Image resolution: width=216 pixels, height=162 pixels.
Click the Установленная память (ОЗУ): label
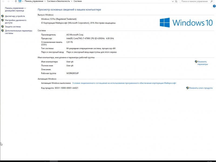click(52, 43)
